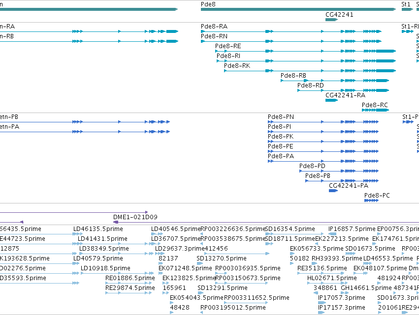This screenshot has width=419, height=315.
Task: Select the Pde8-RN transcript label
Action: tap(214, 36)
